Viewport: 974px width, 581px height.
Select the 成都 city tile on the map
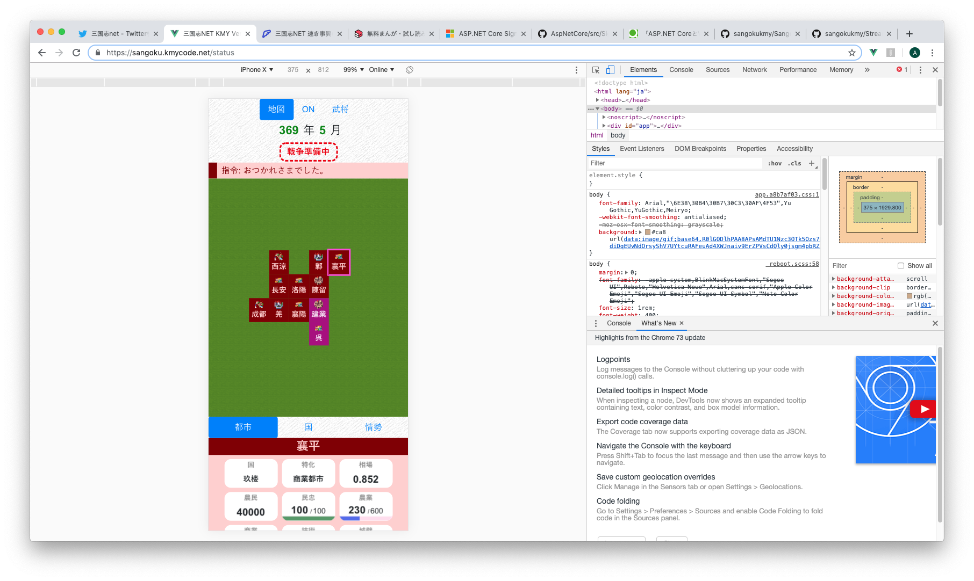(x=259, y=309)
